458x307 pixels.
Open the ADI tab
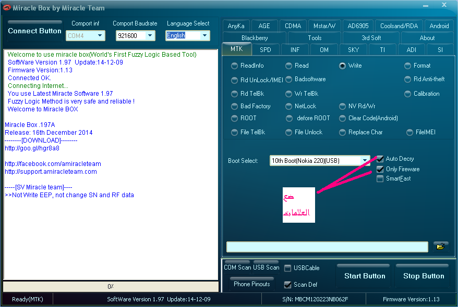pyautogui.click(x=411, y=50)
